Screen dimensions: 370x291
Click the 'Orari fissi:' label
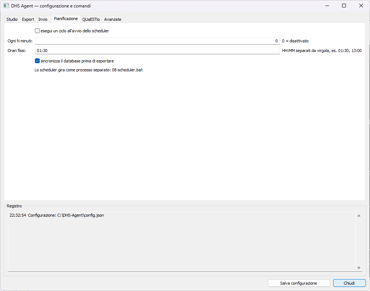tap(16, 51)
